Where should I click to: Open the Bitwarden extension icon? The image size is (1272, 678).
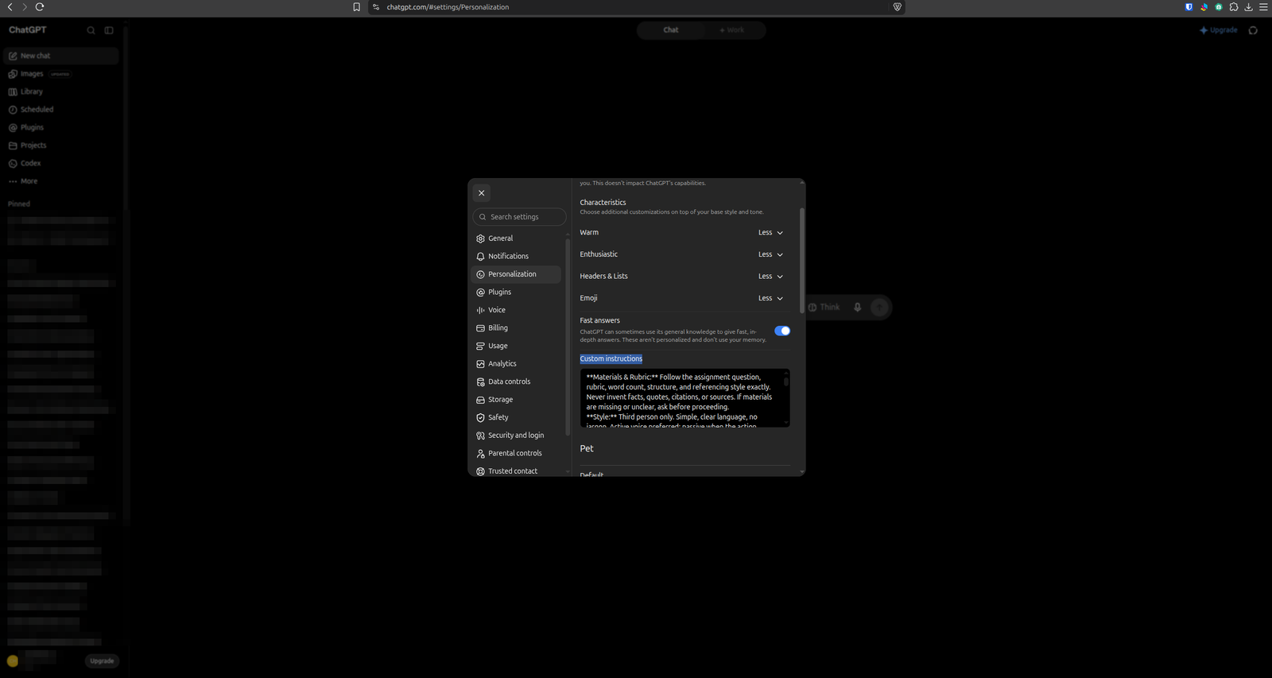[1189, 6]
